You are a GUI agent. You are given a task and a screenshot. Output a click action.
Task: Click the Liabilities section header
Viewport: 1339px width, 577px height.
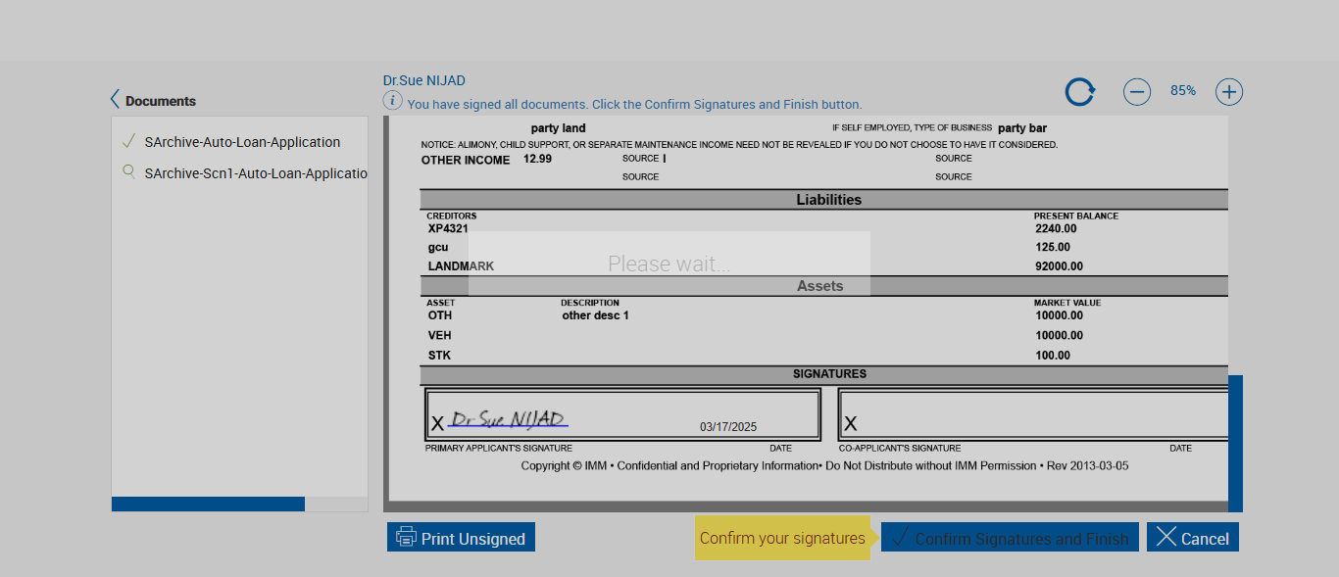[828, 200]
